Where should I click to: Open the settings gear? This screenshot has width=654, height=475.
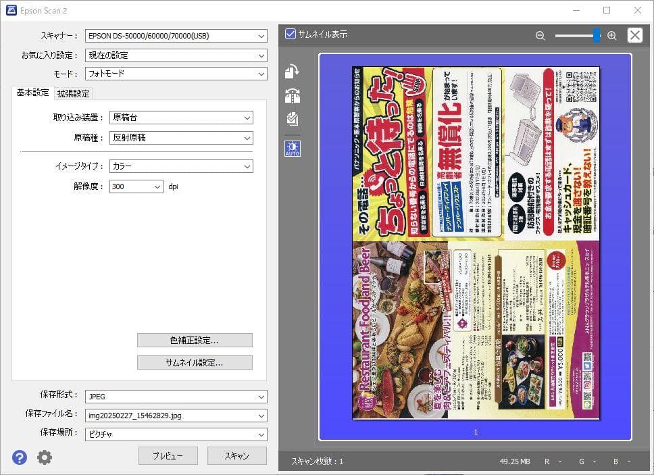click(x=44, y=457)
